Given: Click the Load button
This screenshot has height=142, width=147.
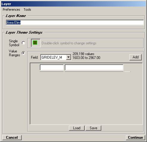Looking at the screenshot, I should 77,128.
